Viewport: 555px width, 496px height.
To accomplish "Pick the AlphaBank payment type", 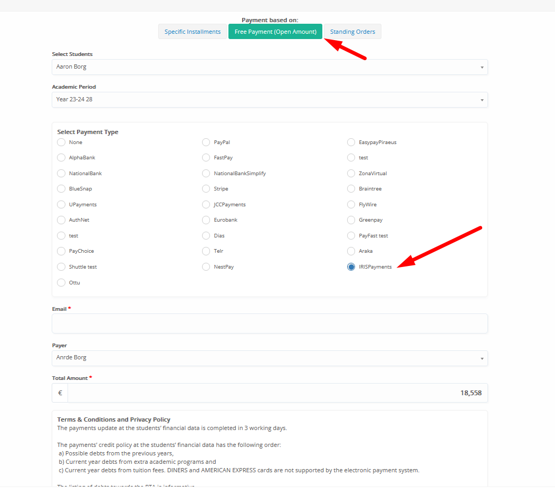I will 61,158.
